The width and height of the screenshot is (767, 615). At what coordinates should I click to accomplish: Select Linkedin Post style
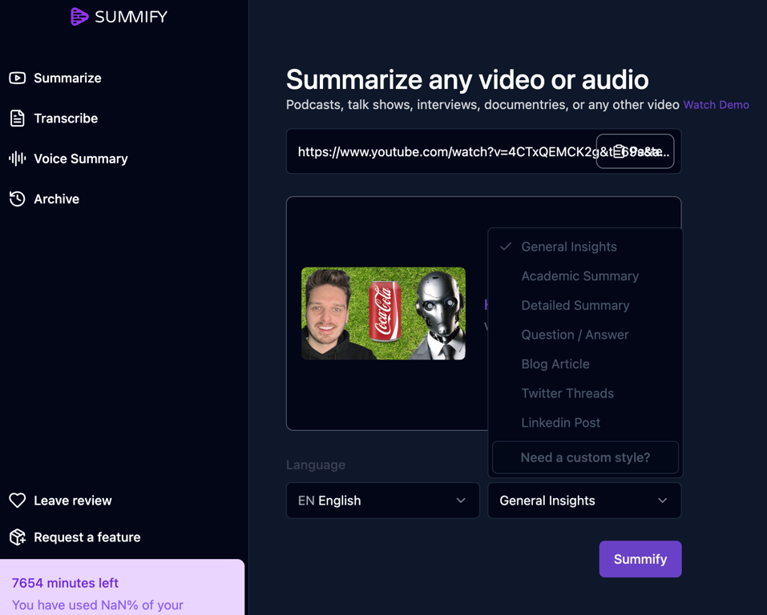(x=585, y=423)
